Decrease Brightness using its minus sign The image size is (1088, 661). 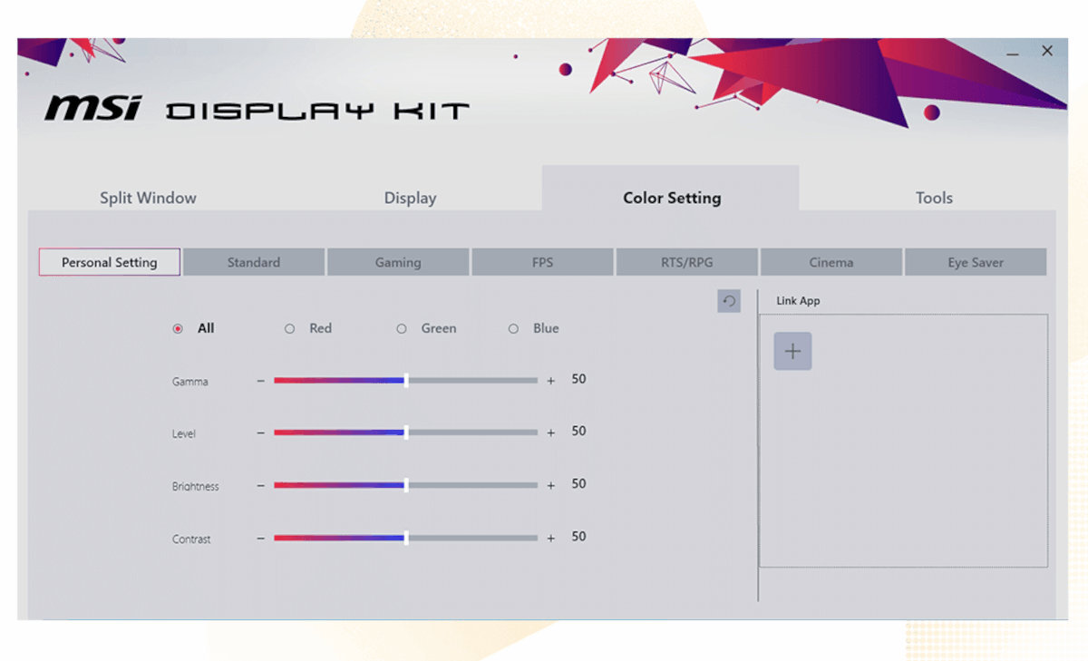click(260, 486)
